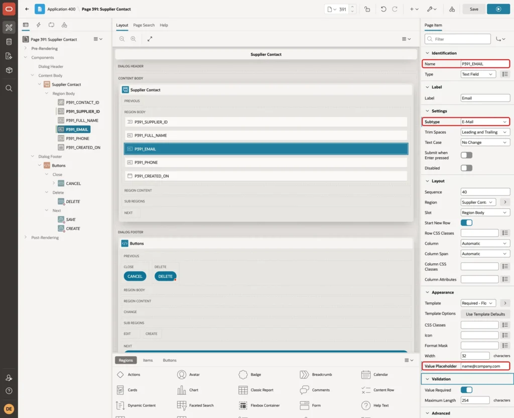This screenshot has width=514, height=418.
Task: Undo the last change
Action: (383, 9)
